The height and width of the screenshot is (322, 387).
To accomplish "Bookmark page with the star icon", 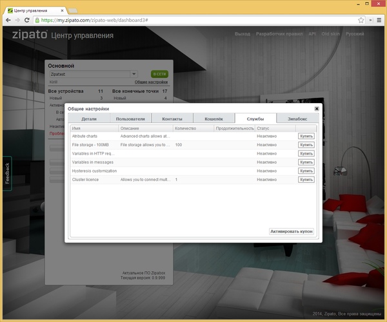I will (x=361, y=20).
